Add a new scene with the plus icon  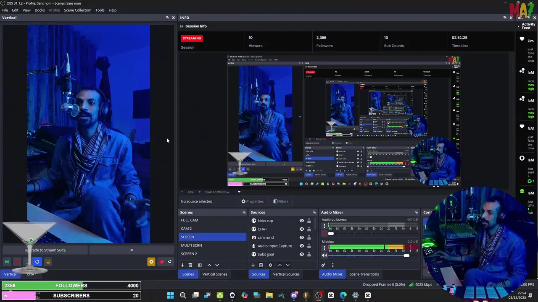click(x=182, y=265)
